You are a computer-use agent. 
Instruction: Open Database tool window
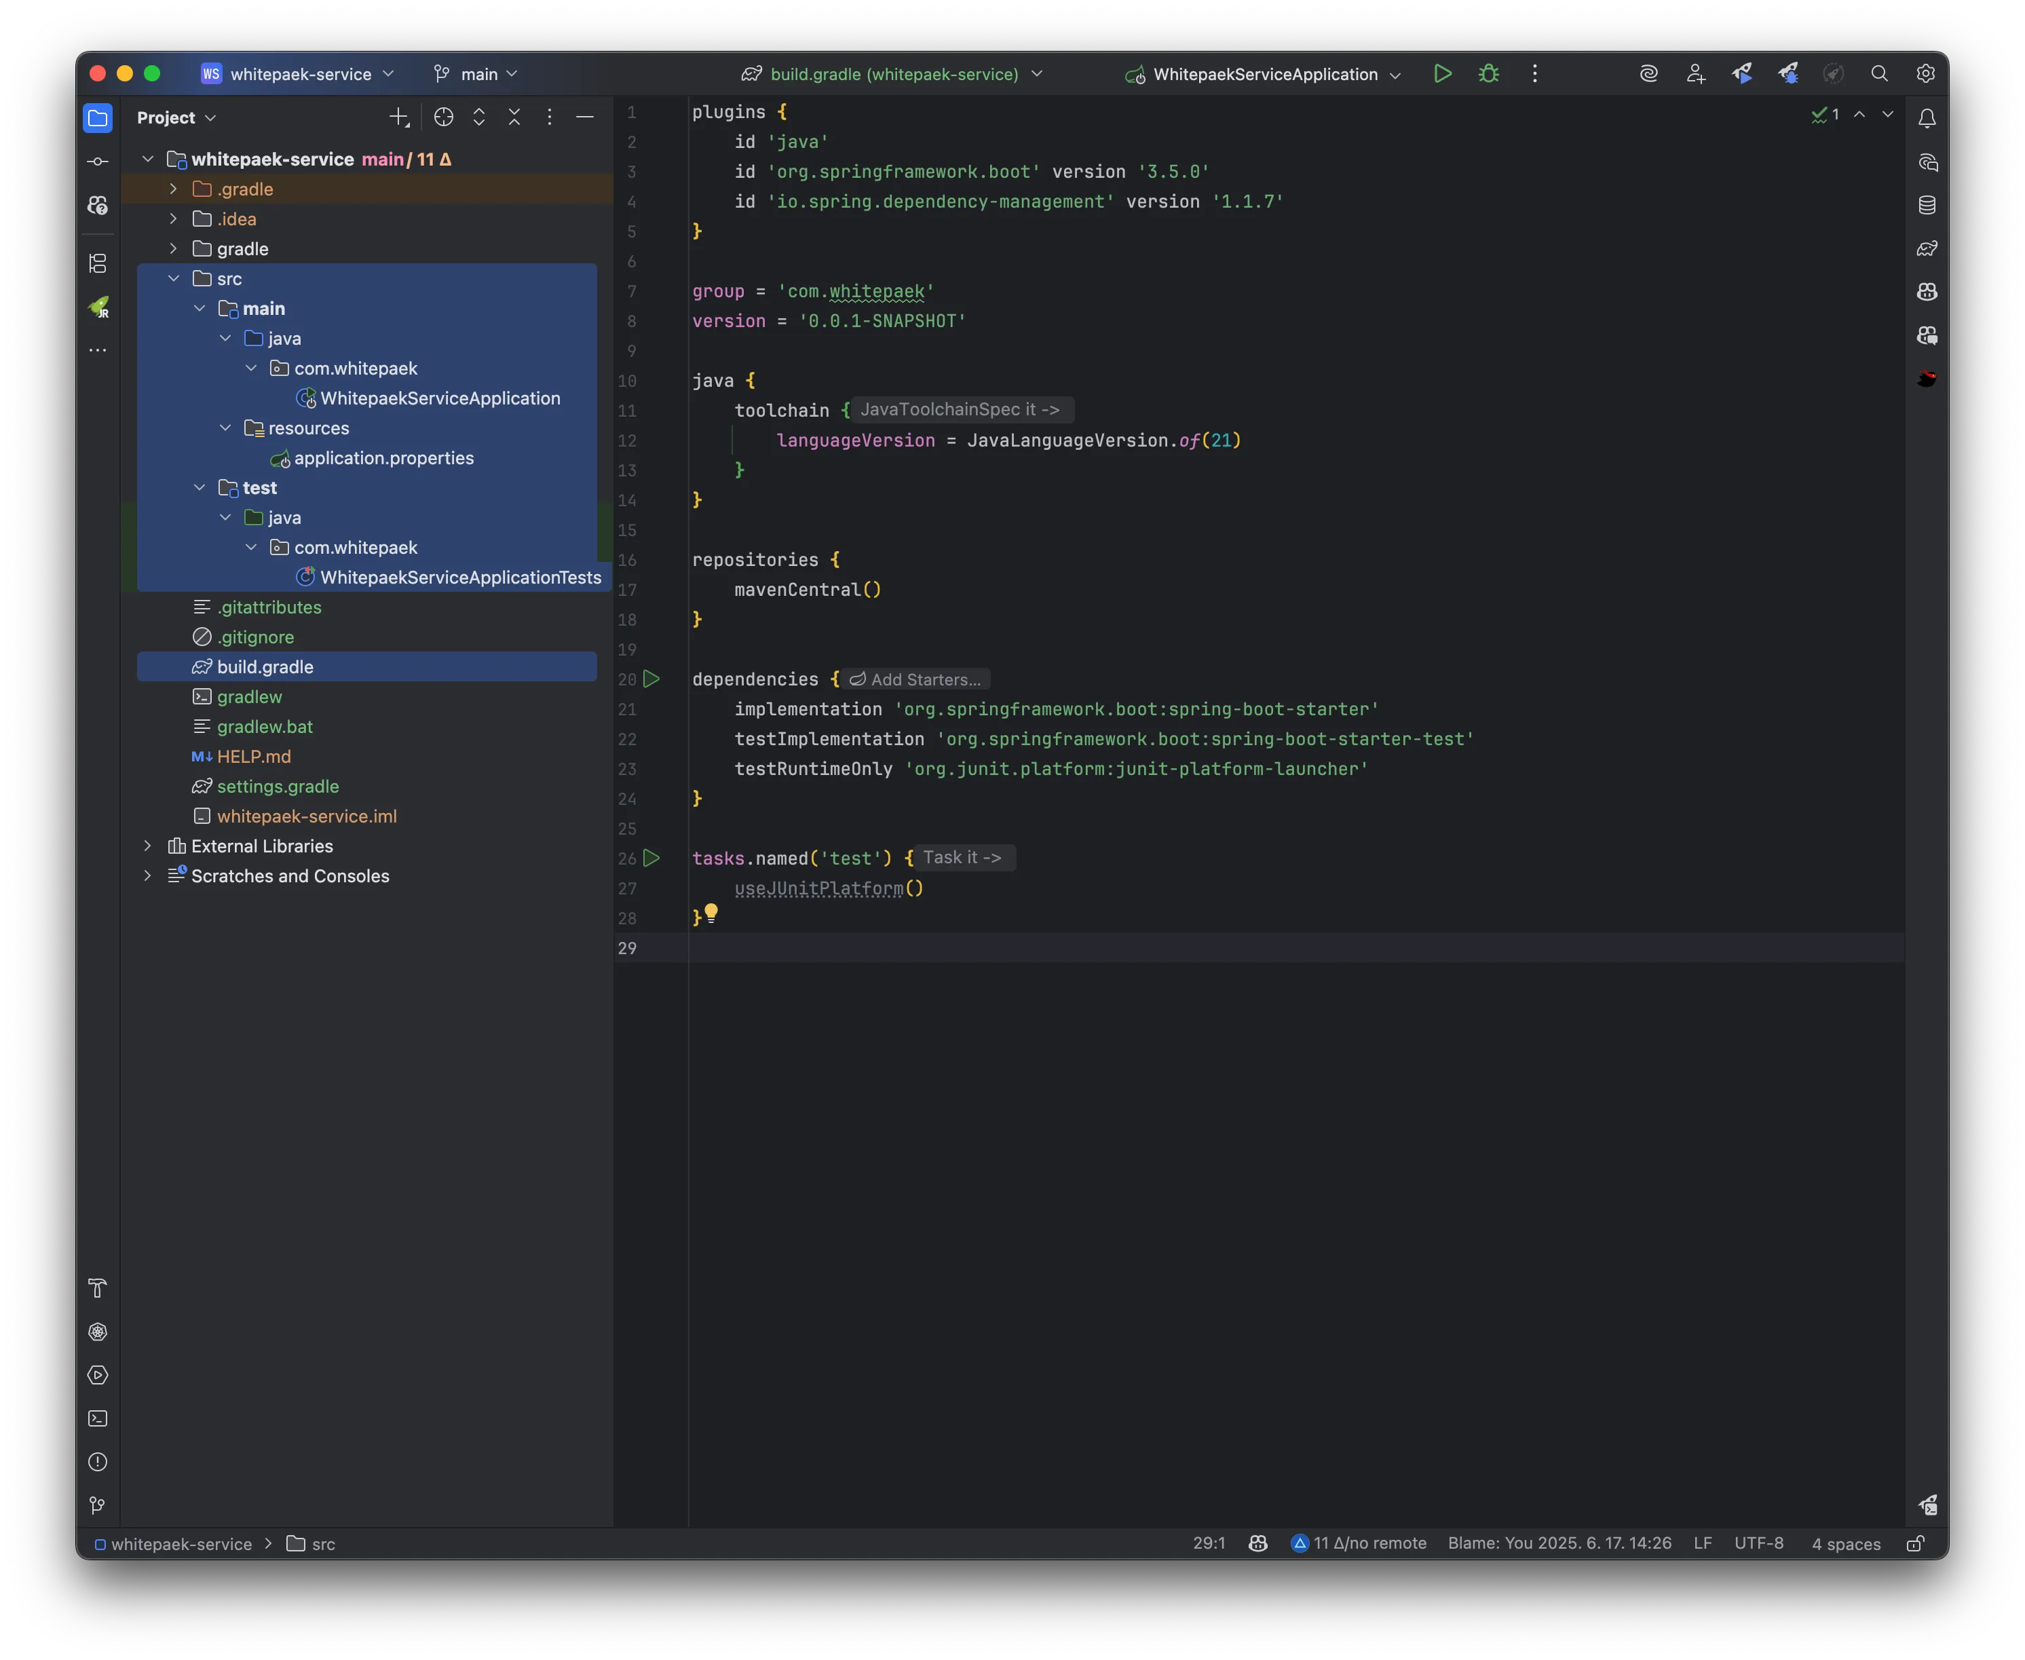1927,205
